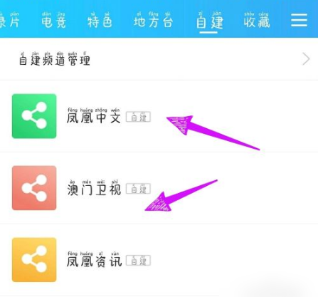Switch to the 电竞 tab
This screenshot has height=297, width=318.
pos(53,21)
